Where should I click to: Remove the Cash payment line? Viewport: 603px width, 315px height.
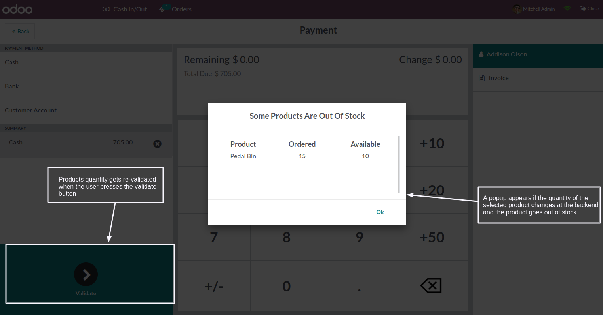click(157, 144)
